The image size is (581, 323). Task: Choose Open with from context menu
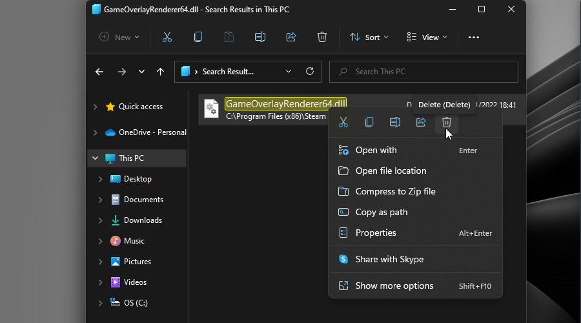tap(415, 150)
